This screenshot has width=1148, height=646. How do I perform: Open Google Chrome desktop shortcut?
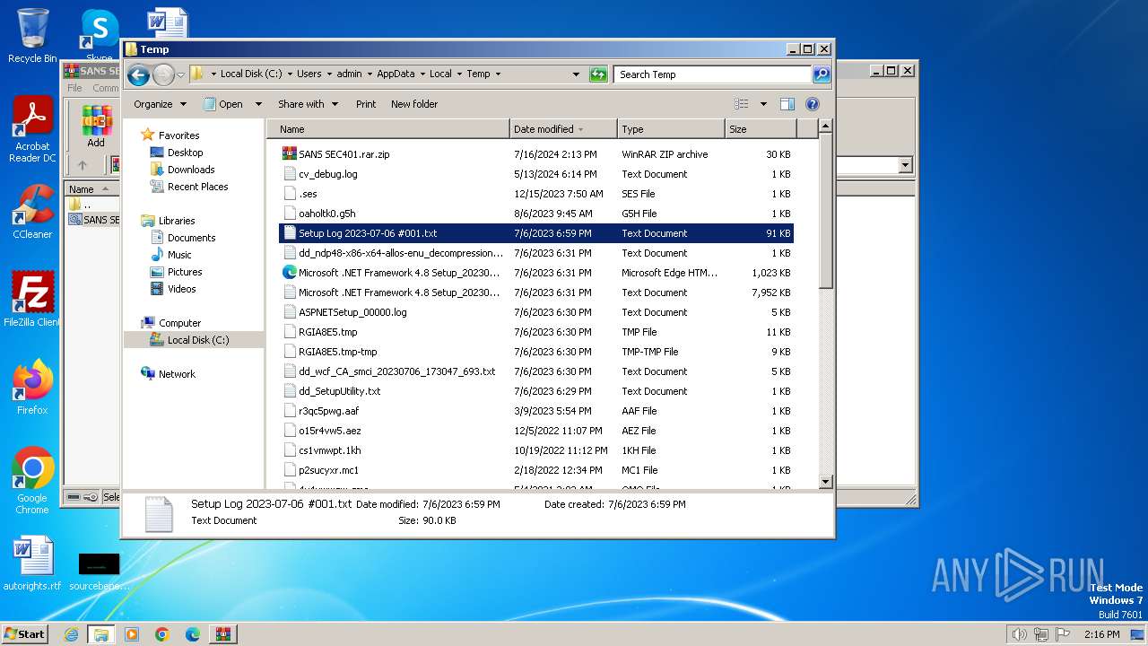pyautogui.click(x=32, y=481)
